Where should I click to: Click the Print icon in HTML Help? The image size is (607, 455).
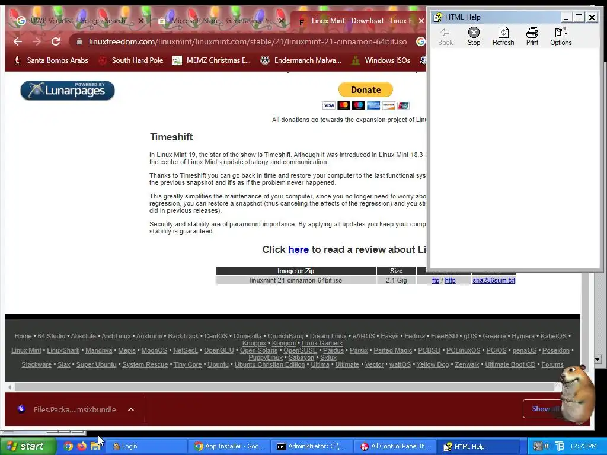click(532, 37)
